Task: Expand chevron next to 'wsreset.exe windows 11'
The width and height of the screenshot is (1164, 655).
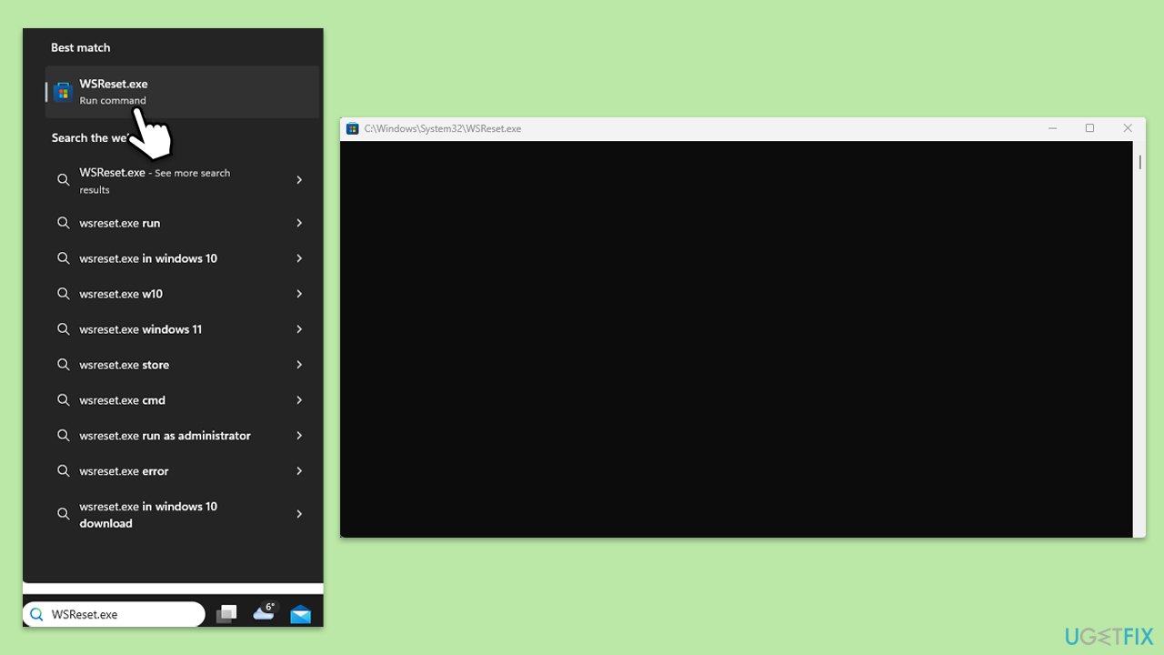Action: click(x=299, y=329)
